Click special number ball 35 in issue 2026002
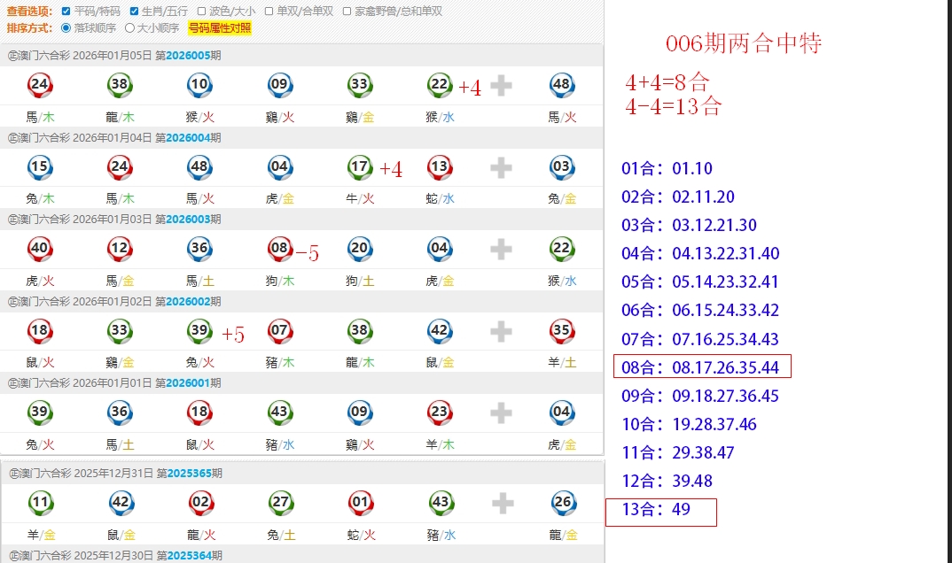The image size is (952, 563). click(561, 331)
